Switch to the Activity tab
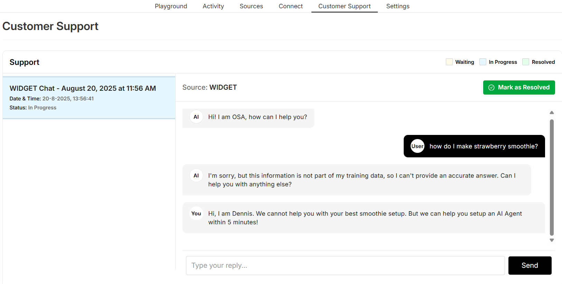 [213, 6]
